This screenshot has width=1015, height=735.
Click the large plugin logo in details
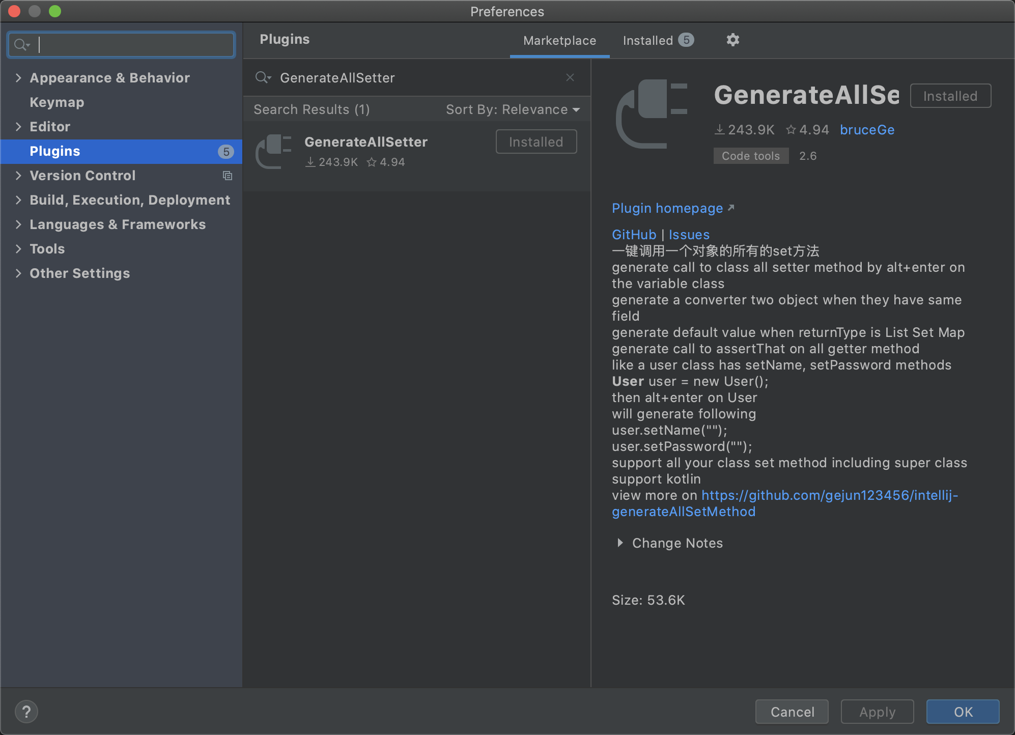pyautogui.click(x=652, y=114)
